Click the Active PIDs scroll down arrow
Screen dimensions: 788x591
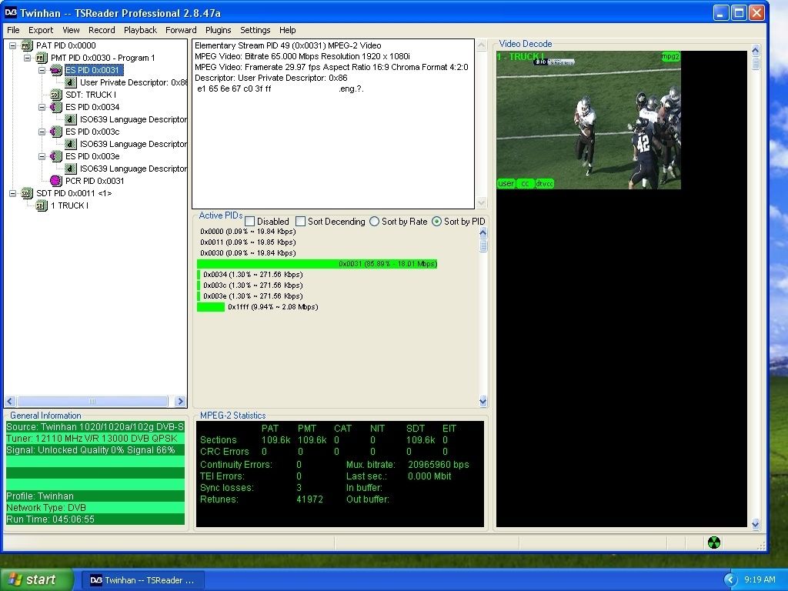click(483, 400)
